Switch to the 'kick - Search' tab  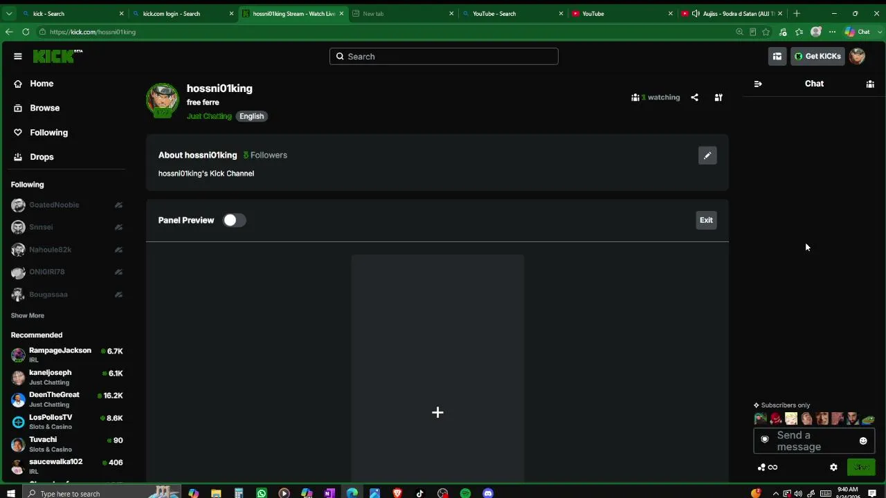coord(73,13)
